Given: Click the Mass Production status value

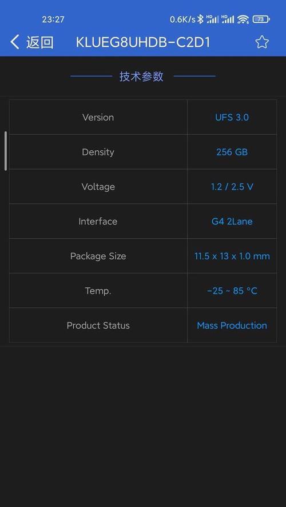Looking at the screenshot, I should point(232,325).
